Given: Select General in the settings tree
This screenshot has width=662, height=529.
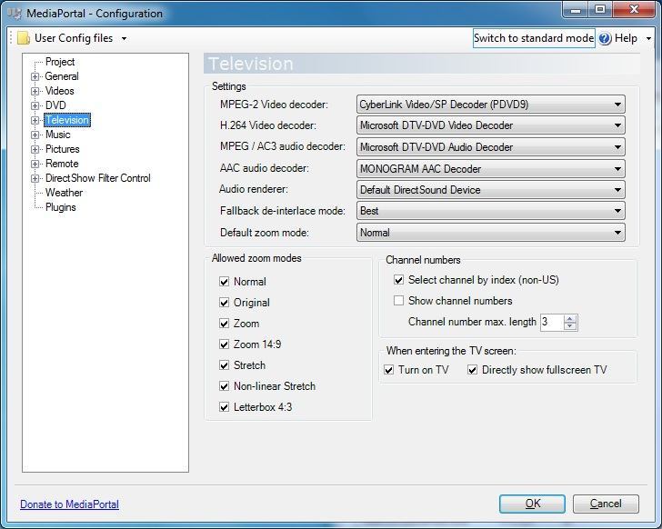Looking at the screenshot, I should point(62,76).
